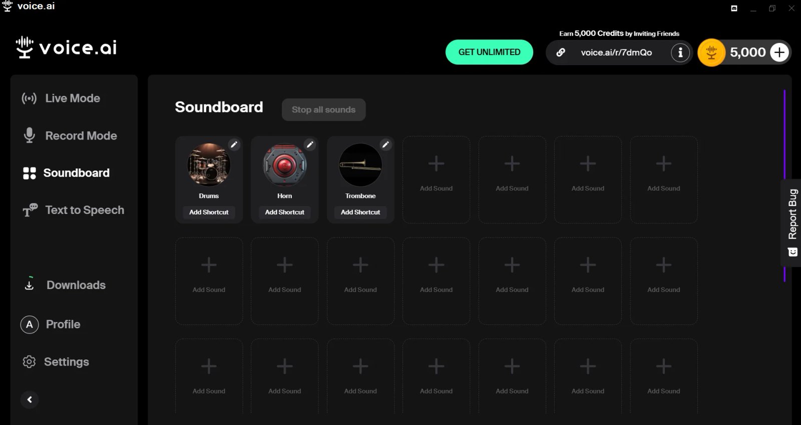Add Shortcut for Drums
Screen dimensions: 801x425
209,212
